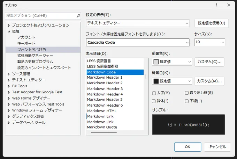Open the Cascadia Code font dropdown
The image size is (237, 159).
(x=138, y=42)
